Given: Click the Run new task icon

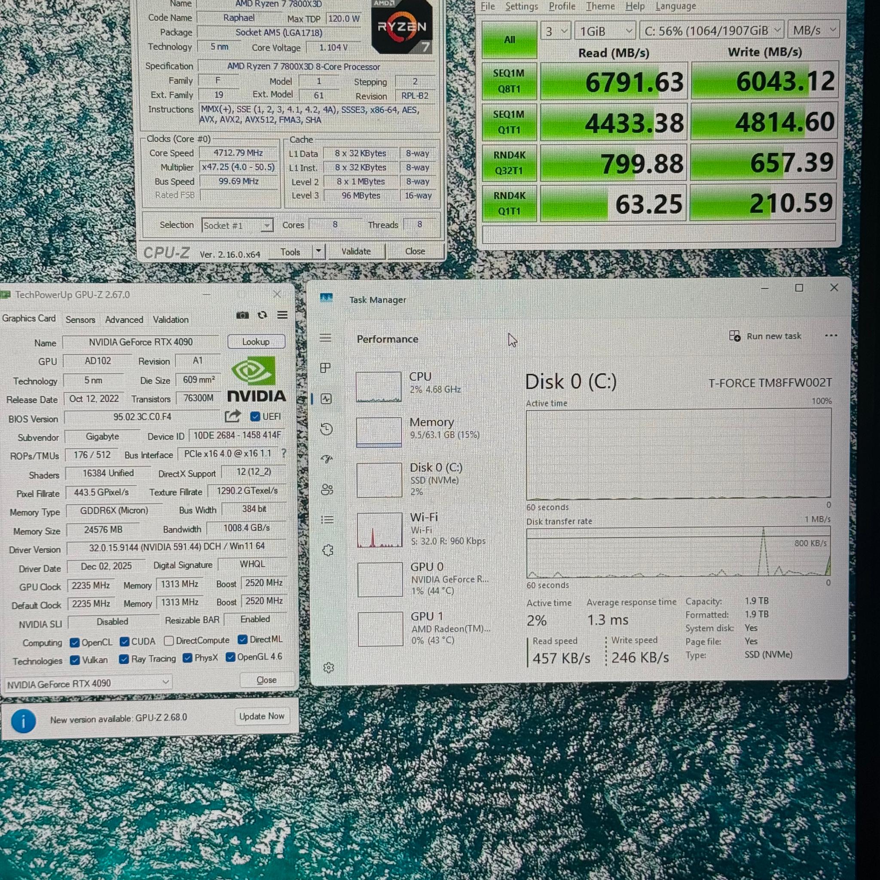Looking at the screenshot, I should [734, 336].
